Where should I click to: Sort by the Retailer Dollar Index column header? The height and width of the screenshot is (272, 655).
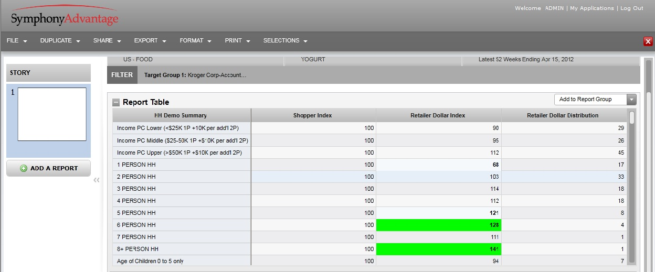[x=438, y=115]
